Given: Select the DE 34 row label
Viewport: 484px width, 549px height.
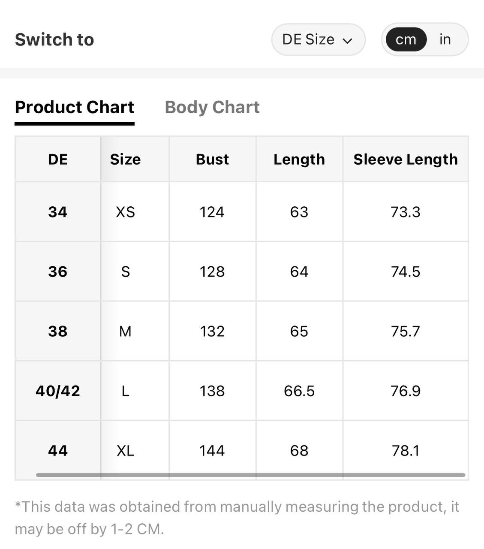Looking at the screenshot, I should coord(58,212).
